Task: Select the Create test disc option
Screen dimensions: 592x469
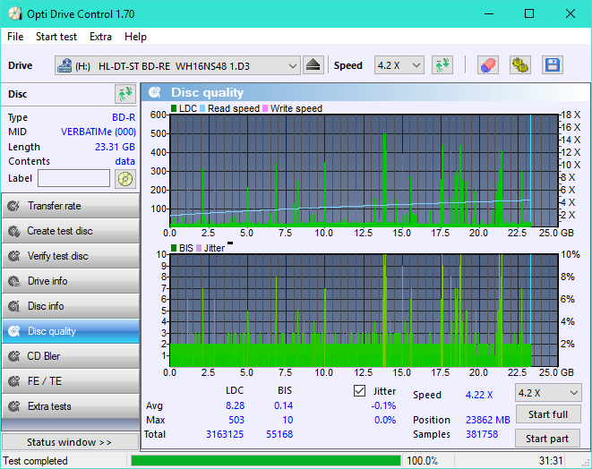Action: click(x=71, y=231)
